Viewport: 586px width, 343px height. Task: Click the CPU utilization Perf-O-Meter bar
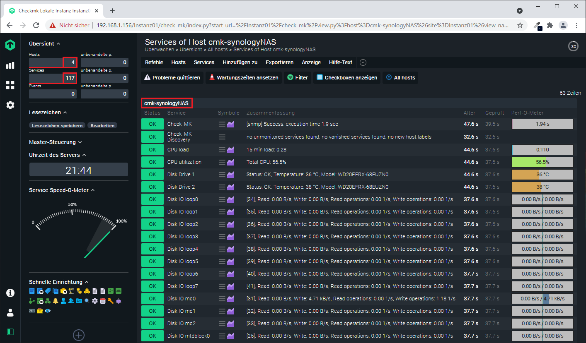[542, 162]
